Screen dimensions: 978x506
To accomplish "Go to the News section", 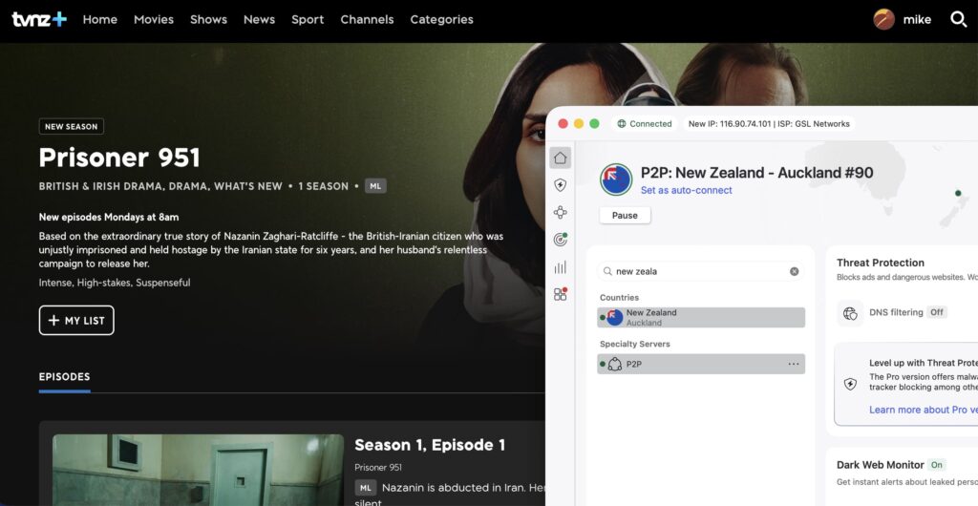I will pos(260,19).
